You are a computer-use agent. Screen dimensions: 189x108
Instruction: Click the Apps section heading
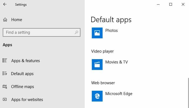[7, 45]
